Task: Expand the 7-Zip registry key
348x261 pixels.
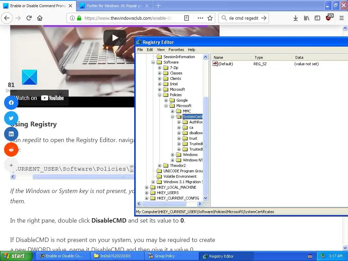Action: coord(160,68)
